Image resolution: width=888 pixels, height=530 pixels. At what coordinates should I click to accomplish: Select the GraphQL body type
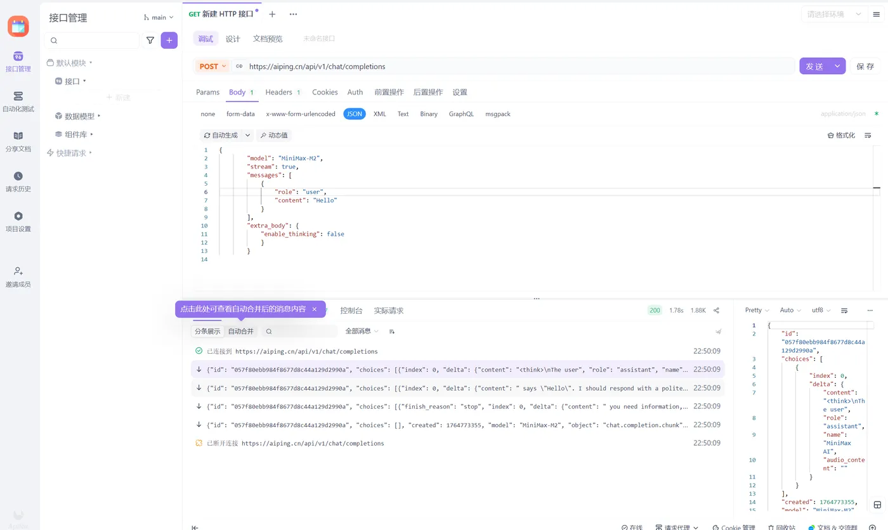[x=461, y=114]
